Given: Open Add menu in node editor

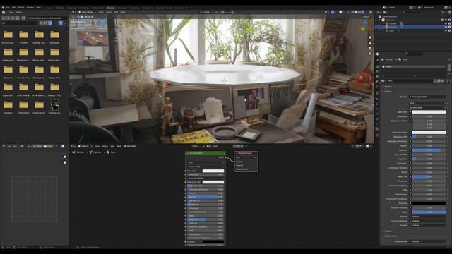Looking at the screenshot, I should [x=112, y=146].
